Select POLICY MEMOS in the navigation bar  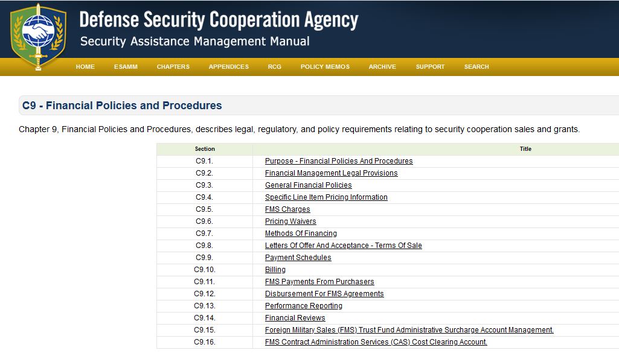coord(325,67)
